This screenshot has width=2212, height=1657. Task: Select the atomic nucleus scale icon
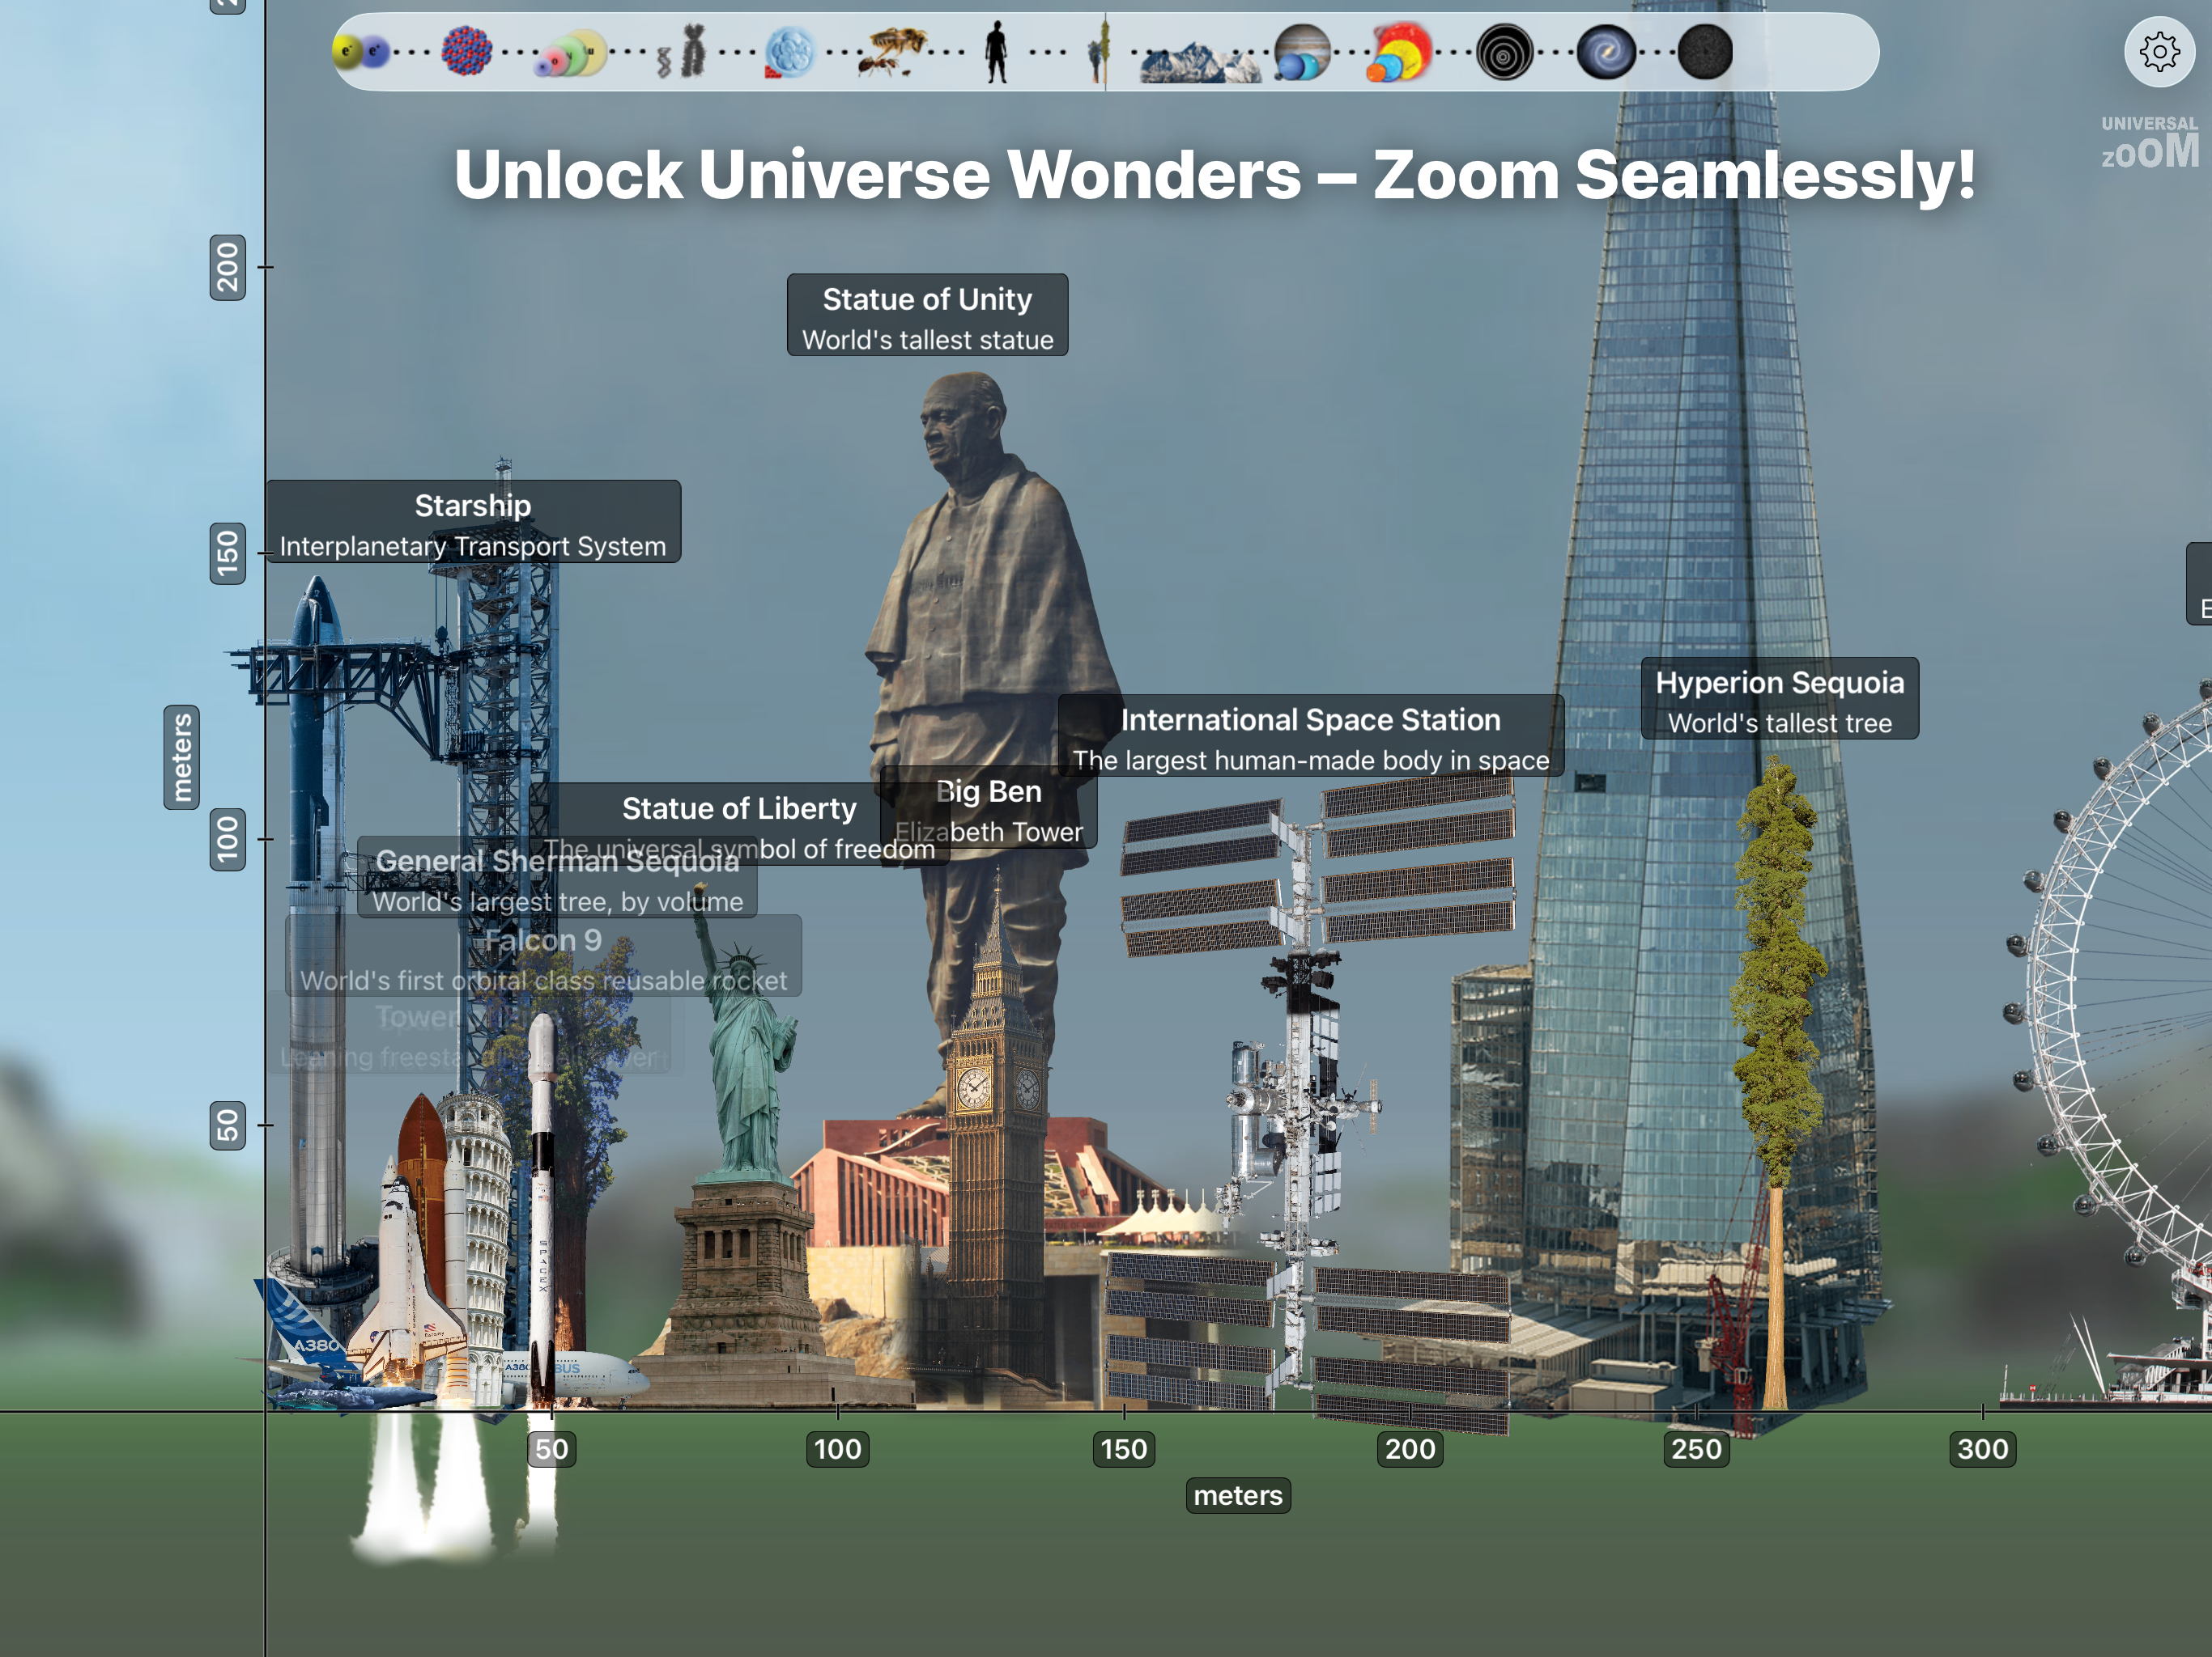[467, 51]
